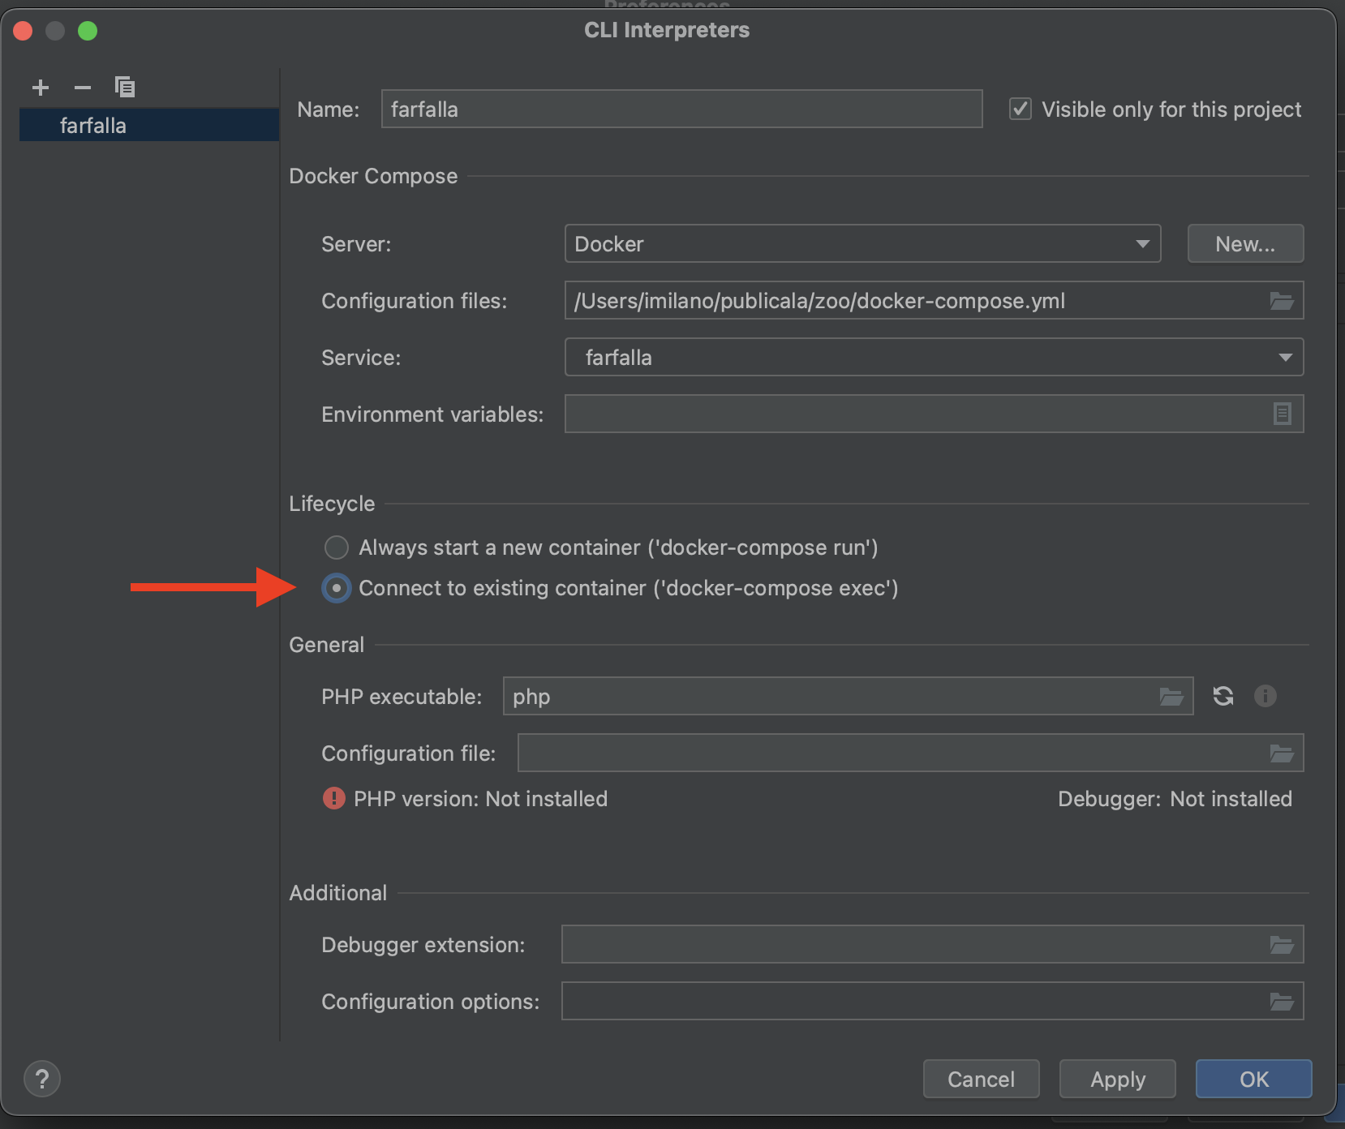Open the Server dropdown showing Docker
This screenshot has height=1129, width=1345.
[1144, 243]
